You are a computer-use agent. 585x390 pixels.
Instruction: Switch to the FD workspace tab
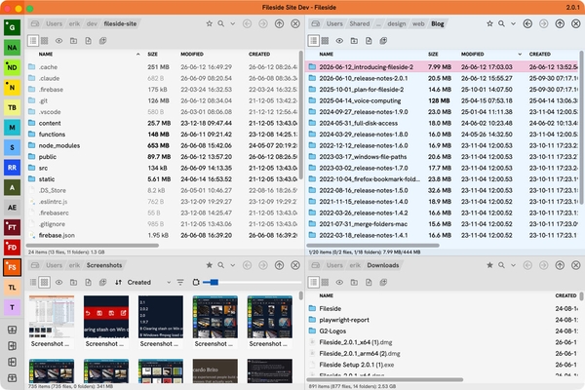[12, 248]
